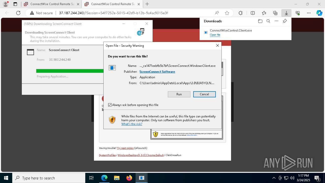Open the Favorites list
The image size is (325, 183).
coord(264,13)
